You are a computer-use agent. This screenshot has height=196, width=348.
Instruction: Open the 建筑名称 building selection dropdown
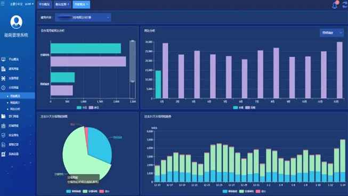click(83, 17)
